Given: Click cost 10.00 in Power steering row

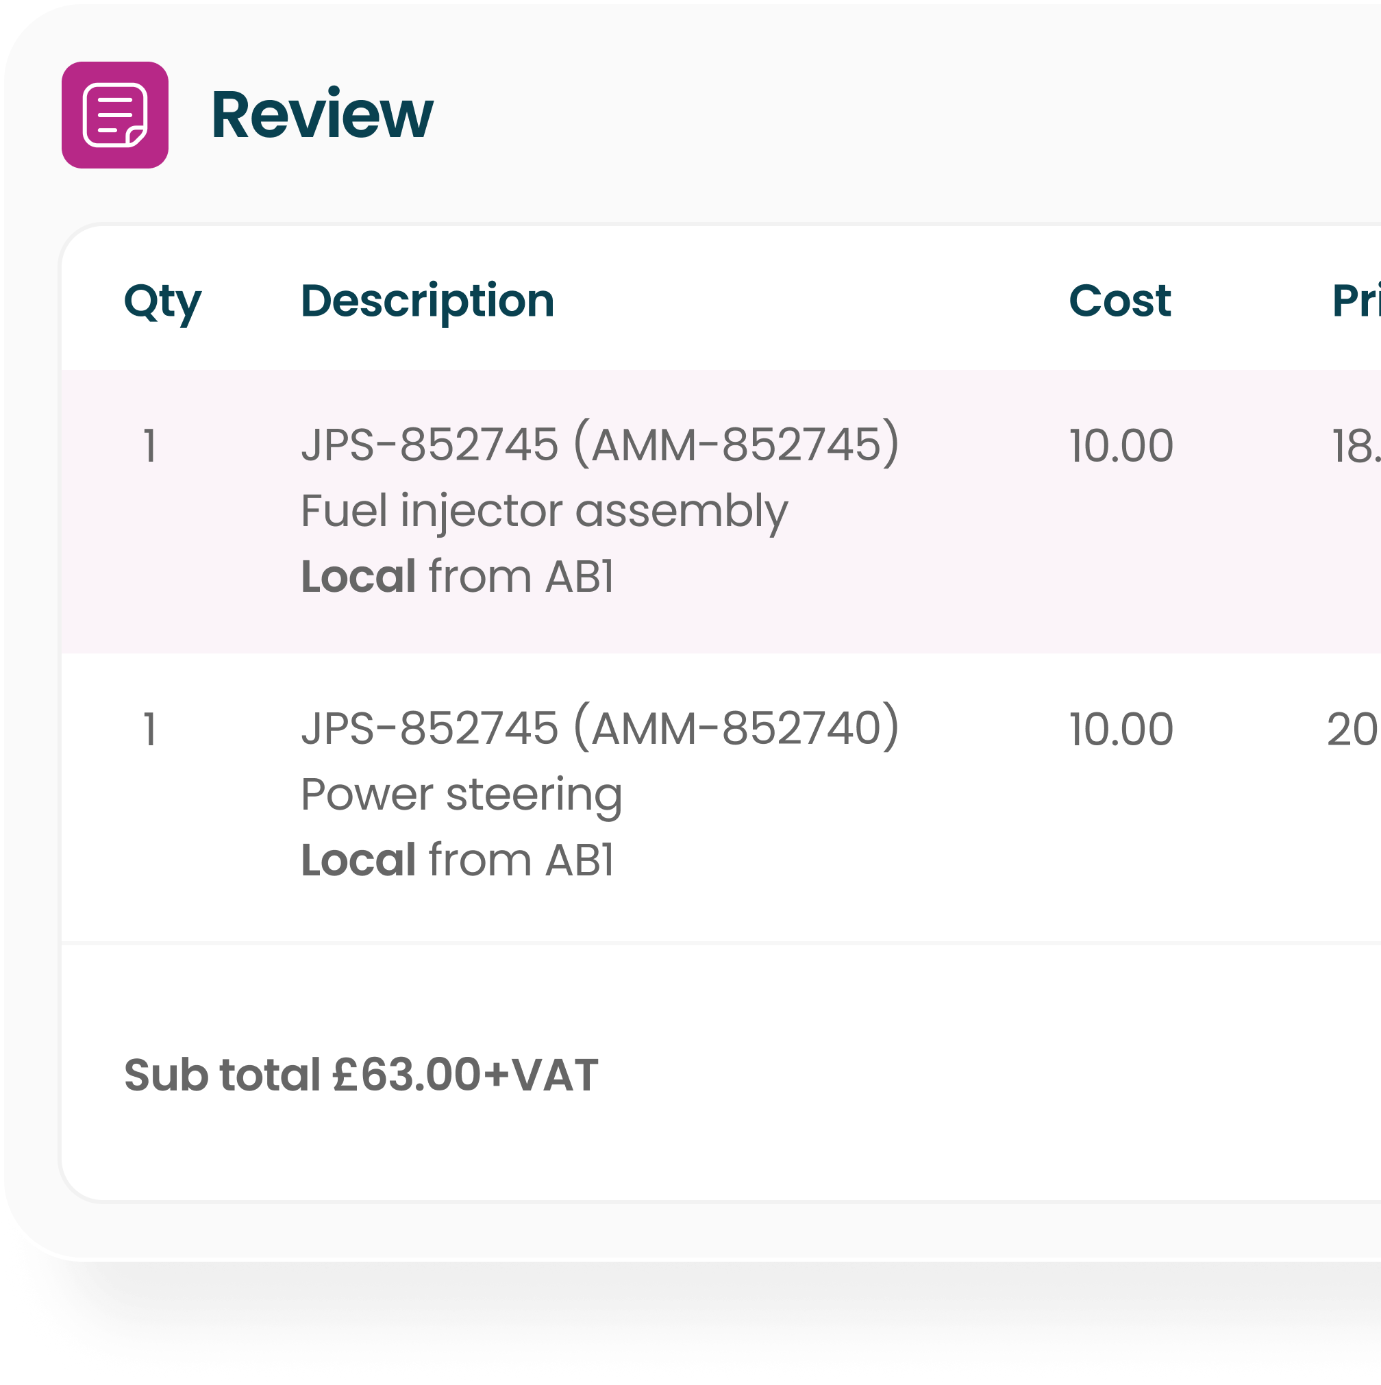Looking at the screenshot, I should coord(1121,729).
